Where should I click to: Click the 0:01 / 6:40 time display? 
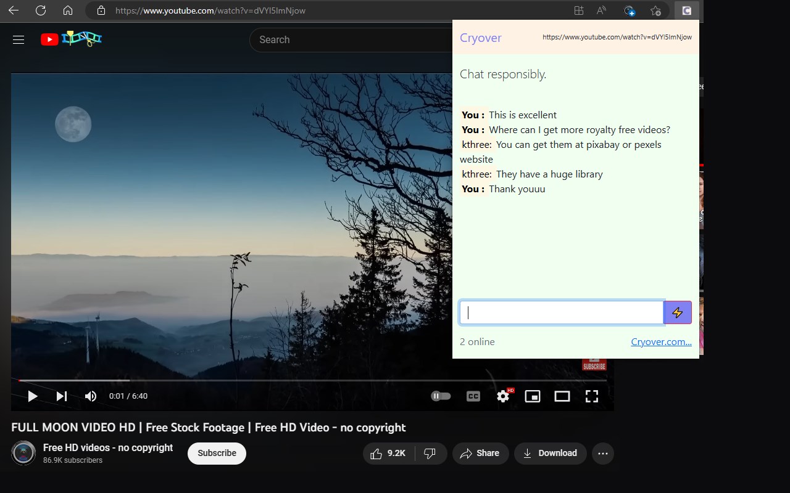click(128, 396)
